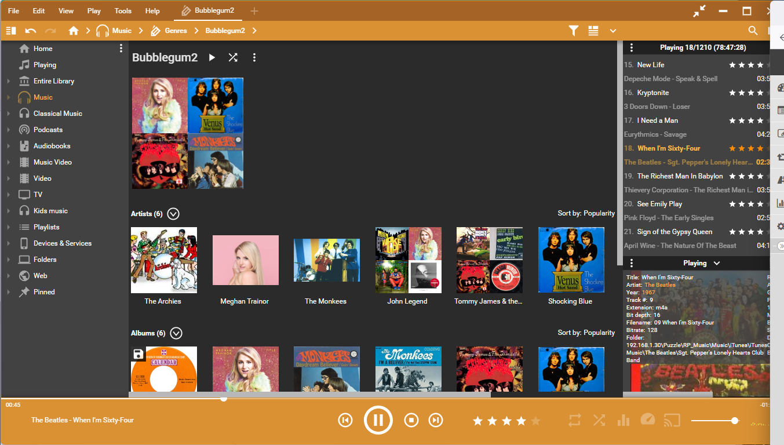784x445 pixels.
Task: Open the Play menu
Action: point(94,11)
